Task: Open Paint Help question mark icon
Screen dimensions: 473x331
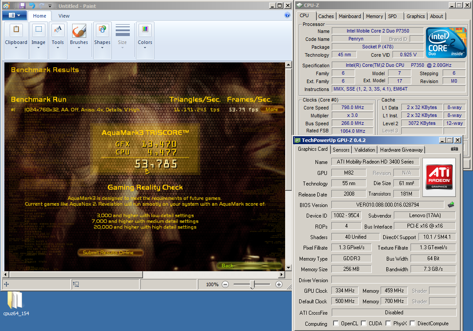Action: (x=287, y=15)
